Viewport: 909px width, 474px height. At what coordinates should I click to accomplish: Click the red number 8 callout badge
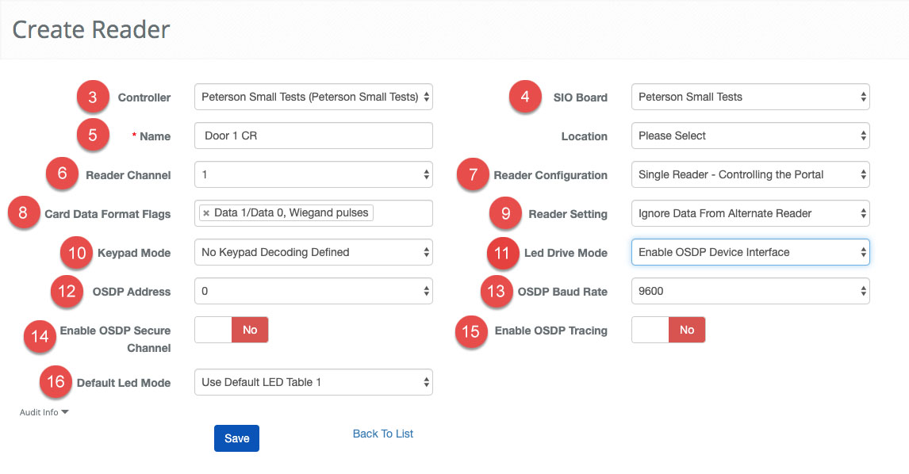coord(24,214)
